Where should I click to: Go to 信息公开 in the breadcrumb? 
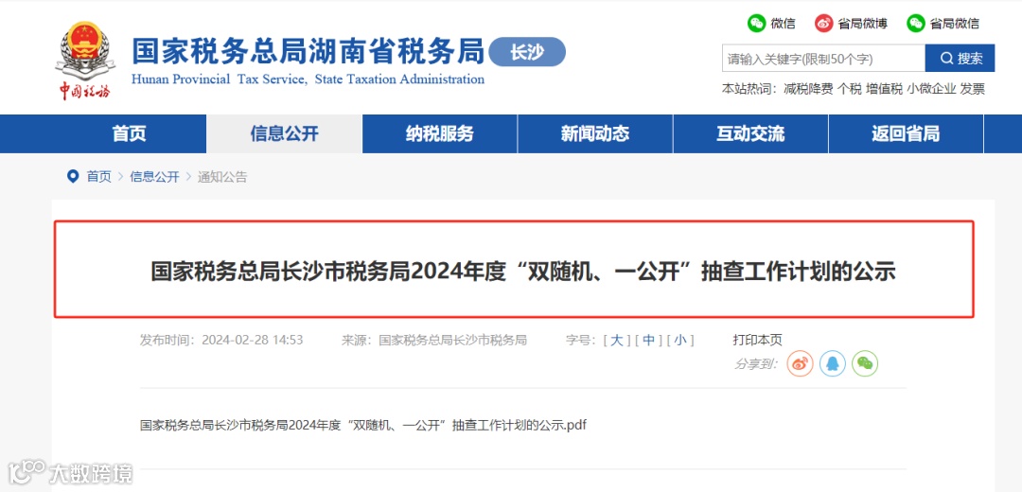[154, 177]
